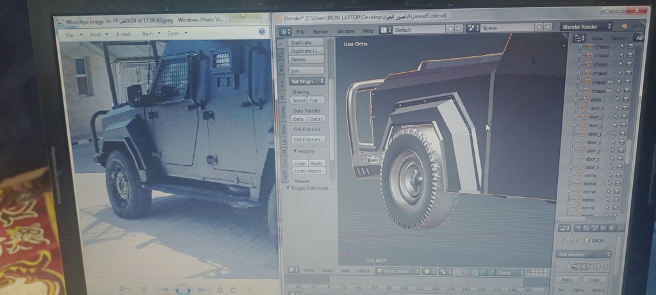Image resolution: width=656 pixels, height=295 pixels.
Task: Open the Object properties tab icon
Action: tap(611, 228)
